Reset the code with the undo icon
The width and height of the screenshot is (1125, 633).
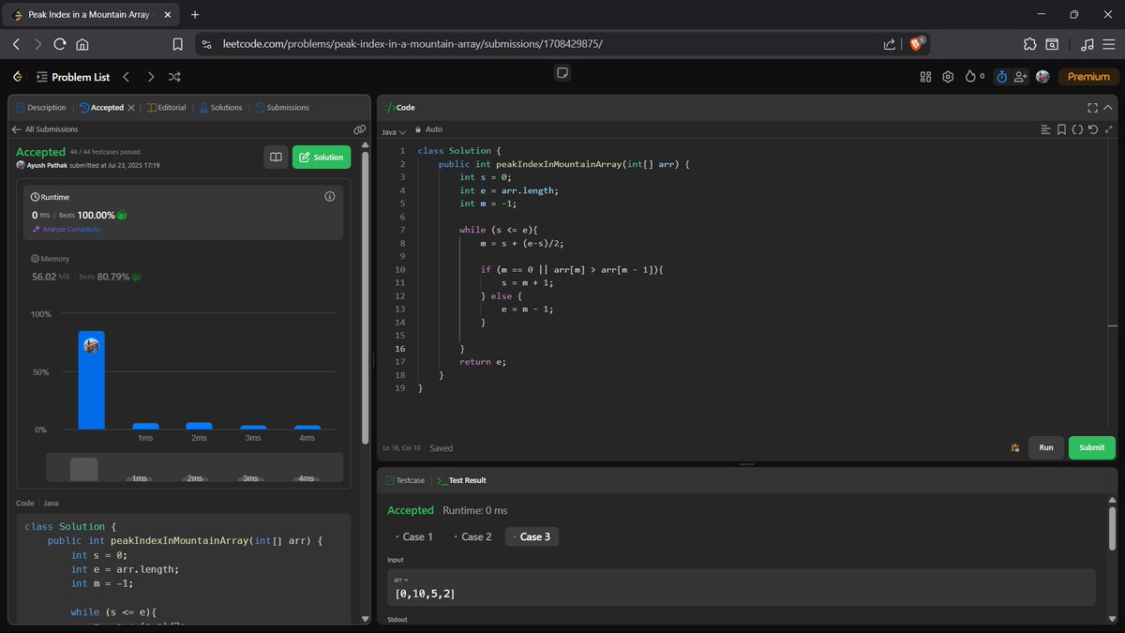1093,129
